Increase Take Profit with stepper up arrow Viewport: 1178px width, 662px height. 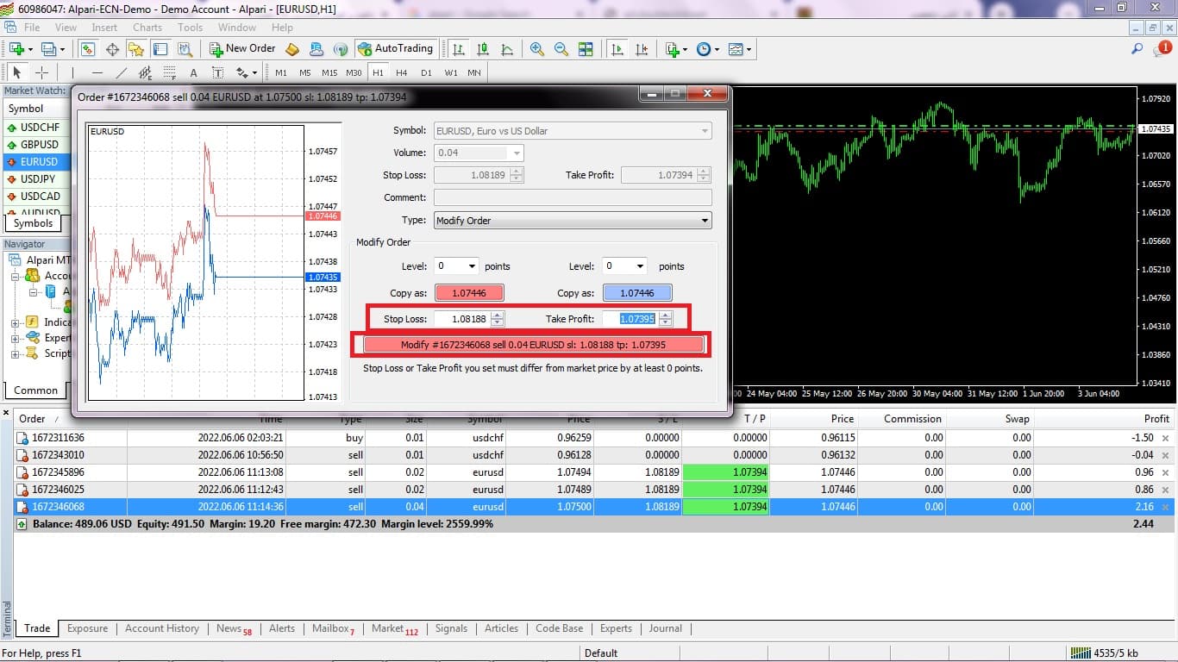pos(665,315)
